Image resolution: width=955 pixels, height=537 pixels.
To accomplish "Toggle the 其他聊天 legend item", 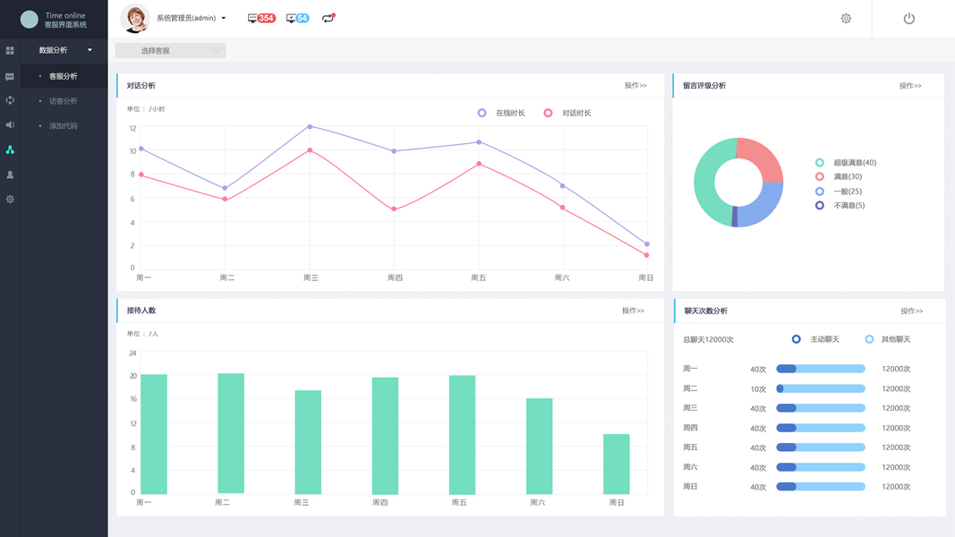I will click(887, 339).
